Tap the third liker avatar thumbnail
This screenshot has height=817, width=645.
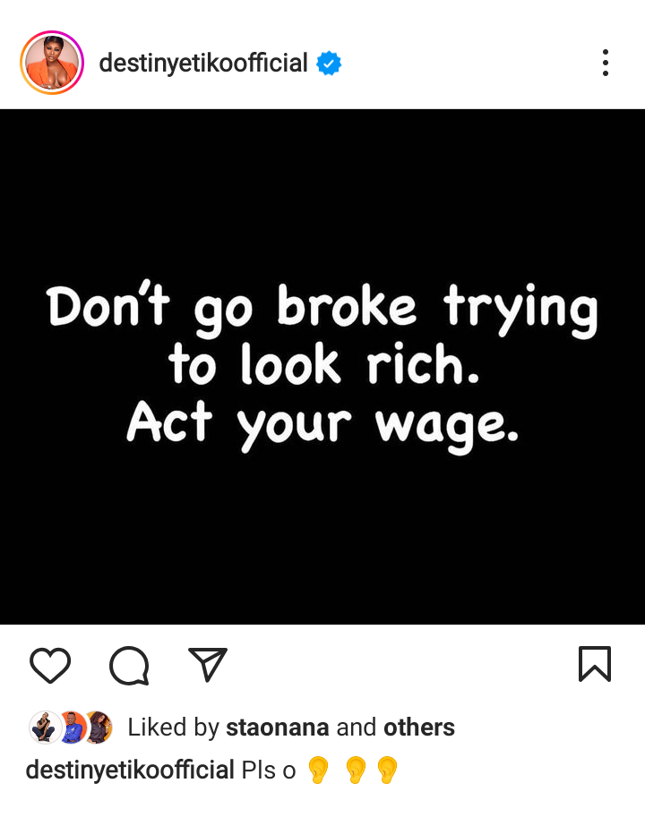(x=99, y=728)
